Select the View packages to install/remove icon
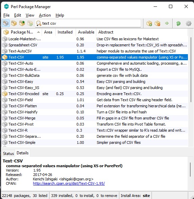Screen dimensions: 194x199 pyautogui.click(x=30, y=23)
